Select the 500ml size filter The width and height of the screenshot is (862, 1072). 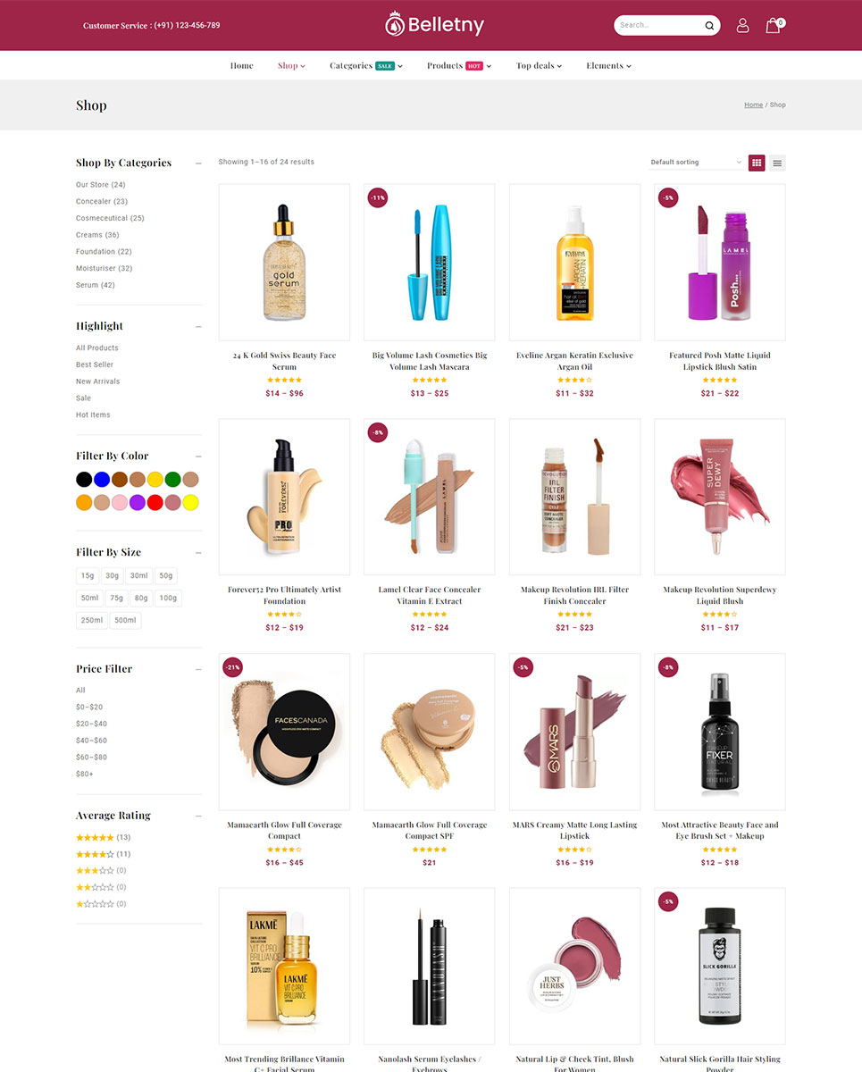click(125, 620)
